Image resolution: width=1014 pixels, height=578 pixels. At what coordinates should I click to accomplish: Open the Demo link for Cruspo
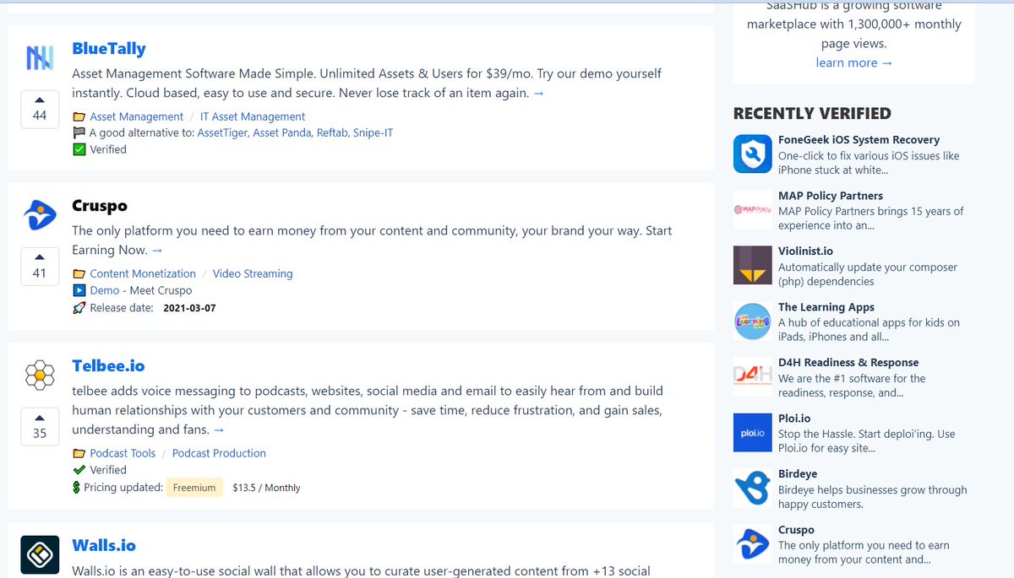(x=105, y=290)
